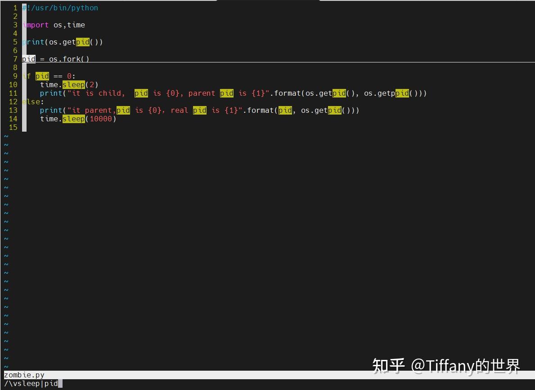Click the os.fork() function call

pos(70,59)
